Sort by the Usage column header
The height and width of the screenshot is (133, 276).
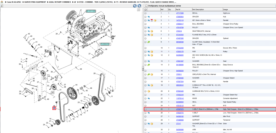[x=225, y=9]
